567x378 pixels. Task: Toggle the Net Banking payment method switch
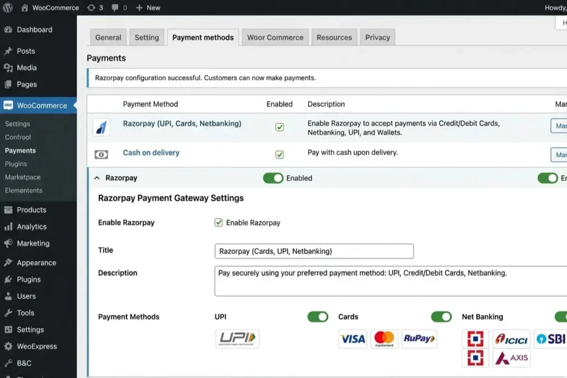point(561,317)
